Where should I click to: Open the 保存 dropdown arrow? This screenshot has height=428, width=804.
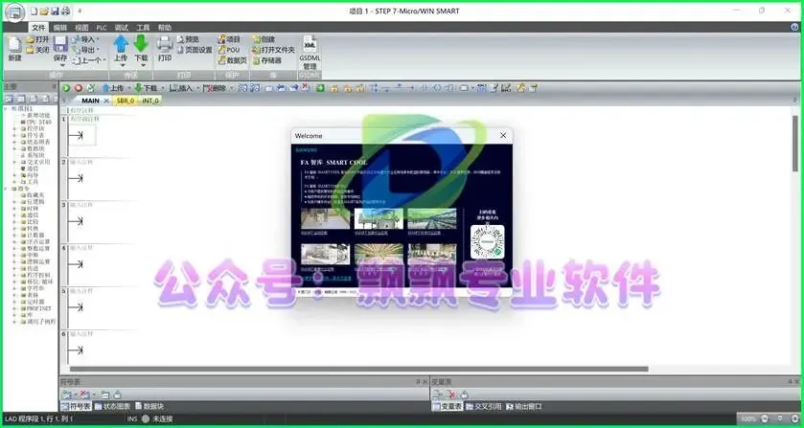(x=62, y=65)
